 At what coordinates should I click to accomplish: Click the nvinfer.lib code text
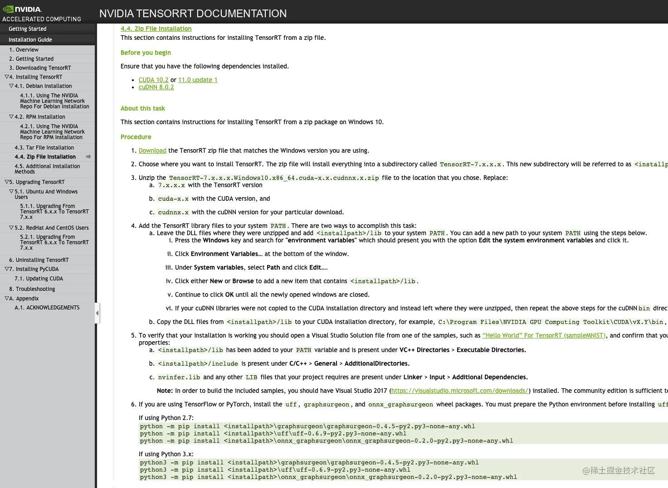(x=179, y=377)
